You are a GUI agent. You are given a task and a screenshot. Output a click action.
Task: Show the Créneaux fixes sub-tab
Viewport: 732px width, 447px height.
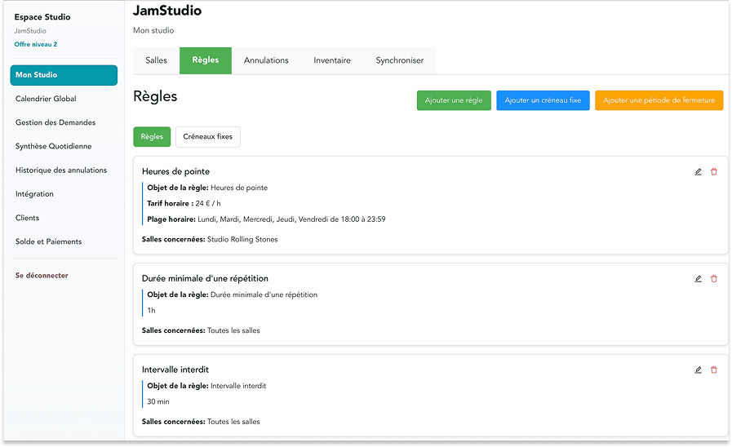coord(208,137)
